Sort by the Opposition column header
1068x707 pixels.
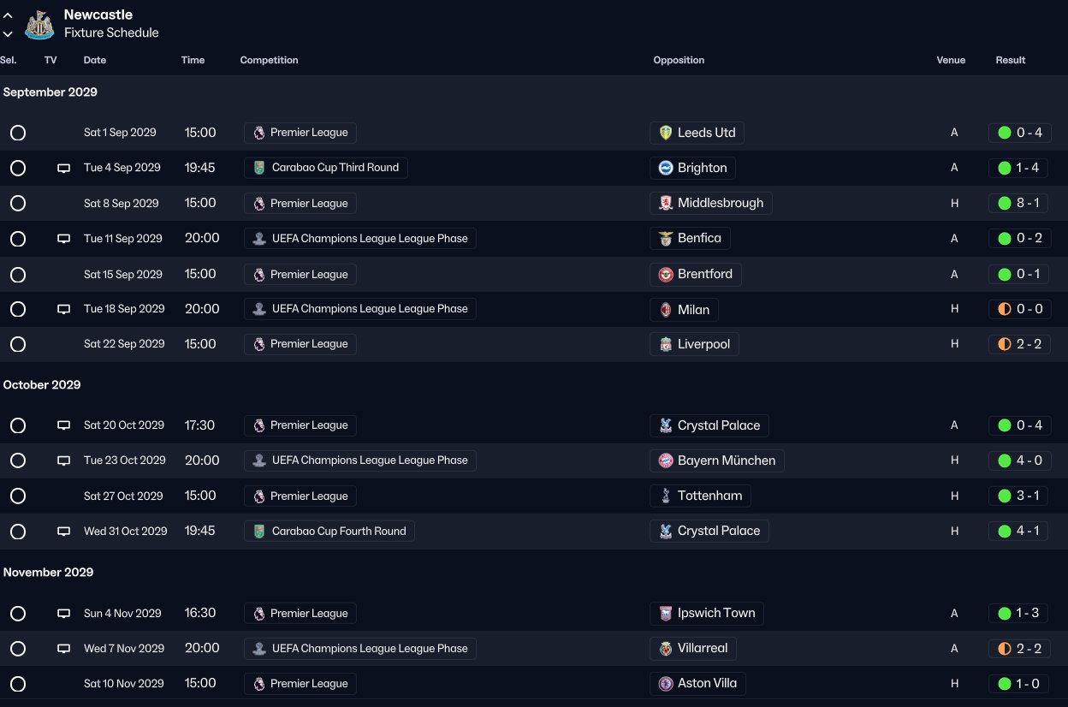pos(679,60)
